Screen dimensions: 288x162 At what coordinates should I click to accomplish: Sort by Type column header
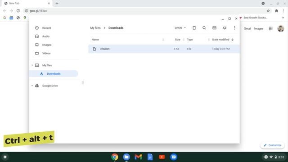190,40
